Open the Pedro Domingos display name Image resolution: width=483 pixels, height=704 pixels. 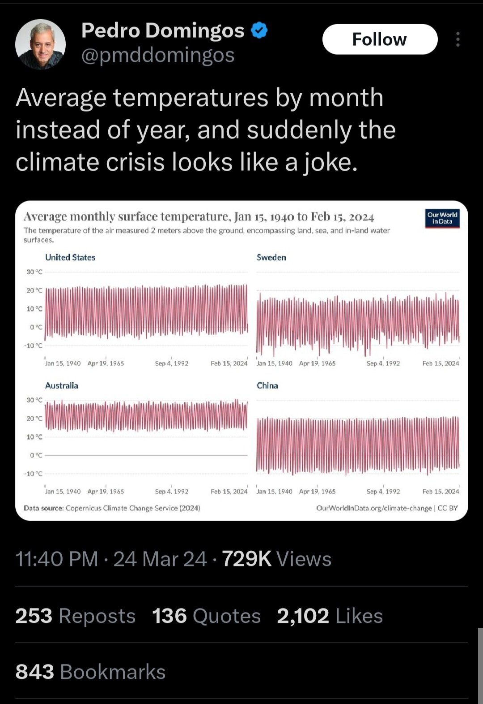point(163,30)
